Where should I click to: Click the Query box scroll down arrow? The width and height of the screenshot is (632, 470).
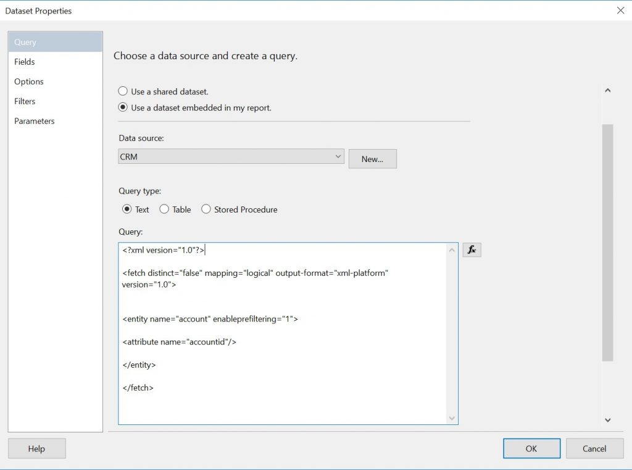451,417
